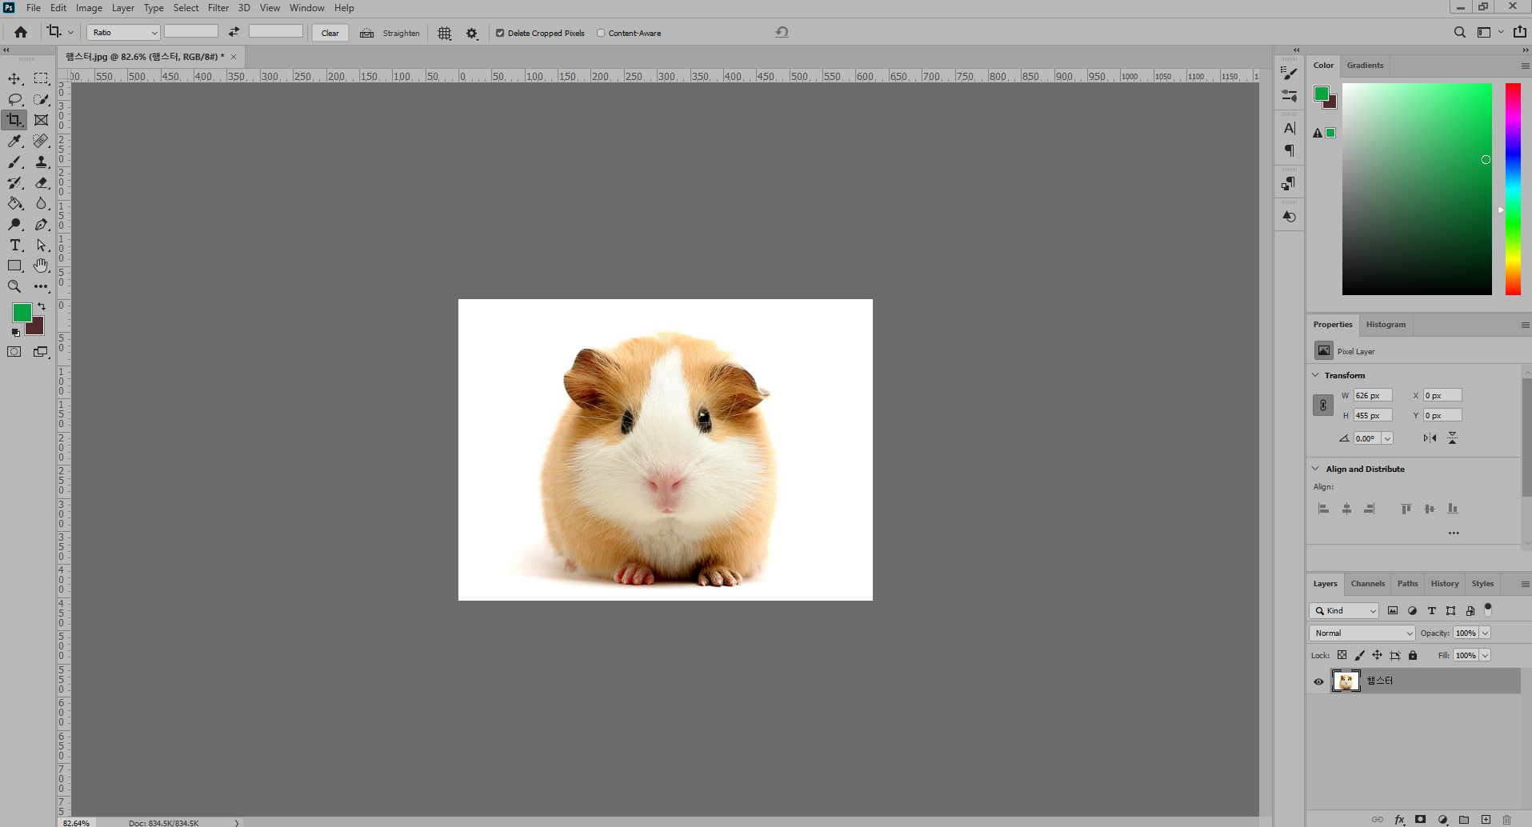The width and height of the screenshot is (1532, 827).
Task: Open the Filter menu
Action: pos(218,8)
